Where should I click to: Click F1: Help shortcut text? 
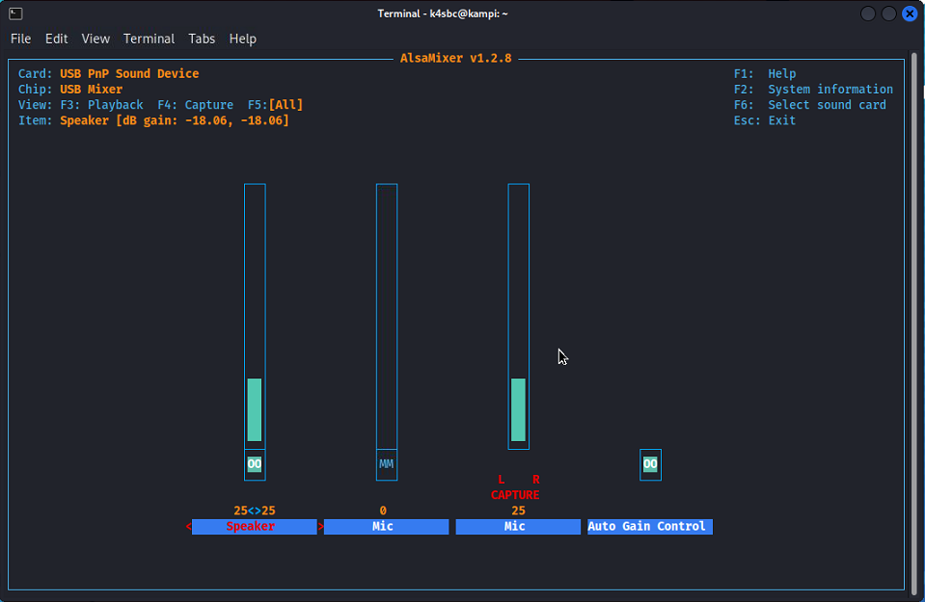765,73
